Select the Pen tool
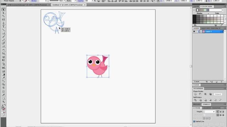The width and height of the screenshot is (227, 127). tap(4, 23)
